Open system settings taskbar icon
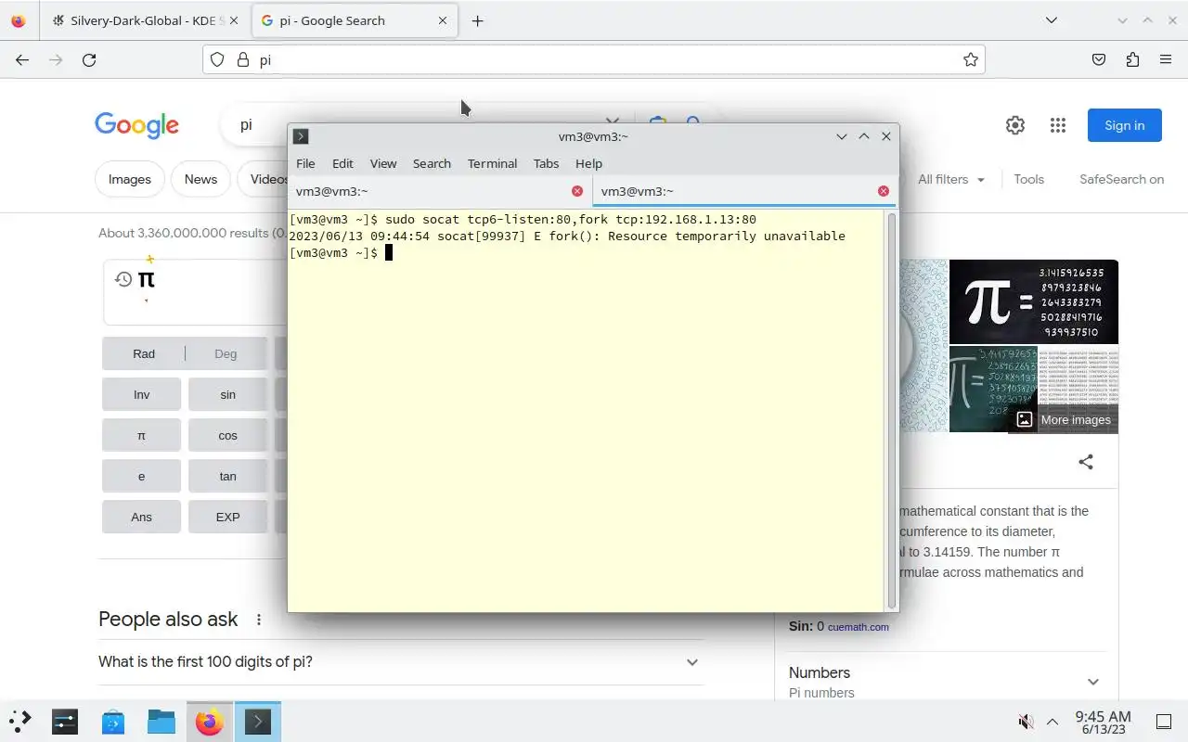Viewport: 1188px width, 742px height. (x=65, y=722)
